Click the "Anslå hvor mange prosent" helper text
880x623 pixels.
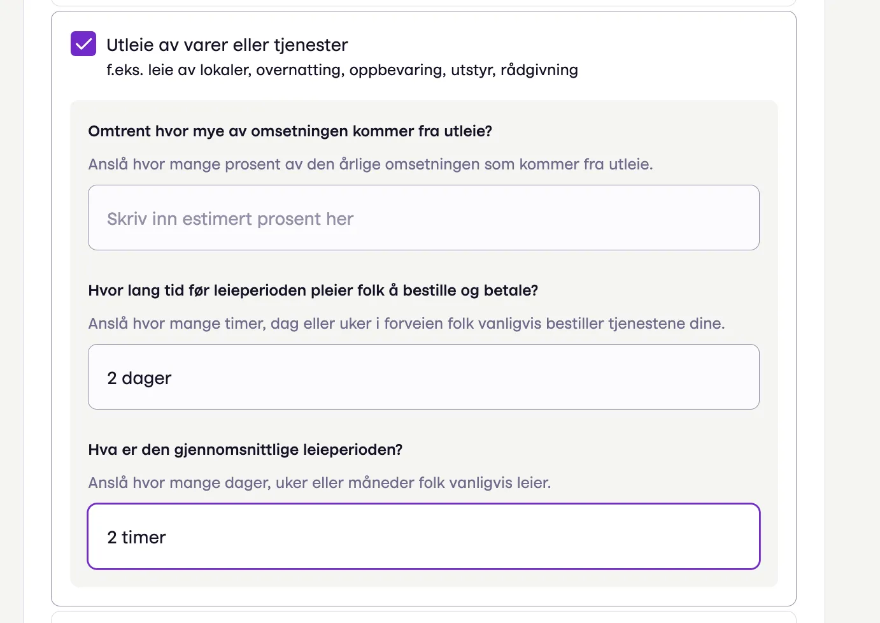point(370,164)
